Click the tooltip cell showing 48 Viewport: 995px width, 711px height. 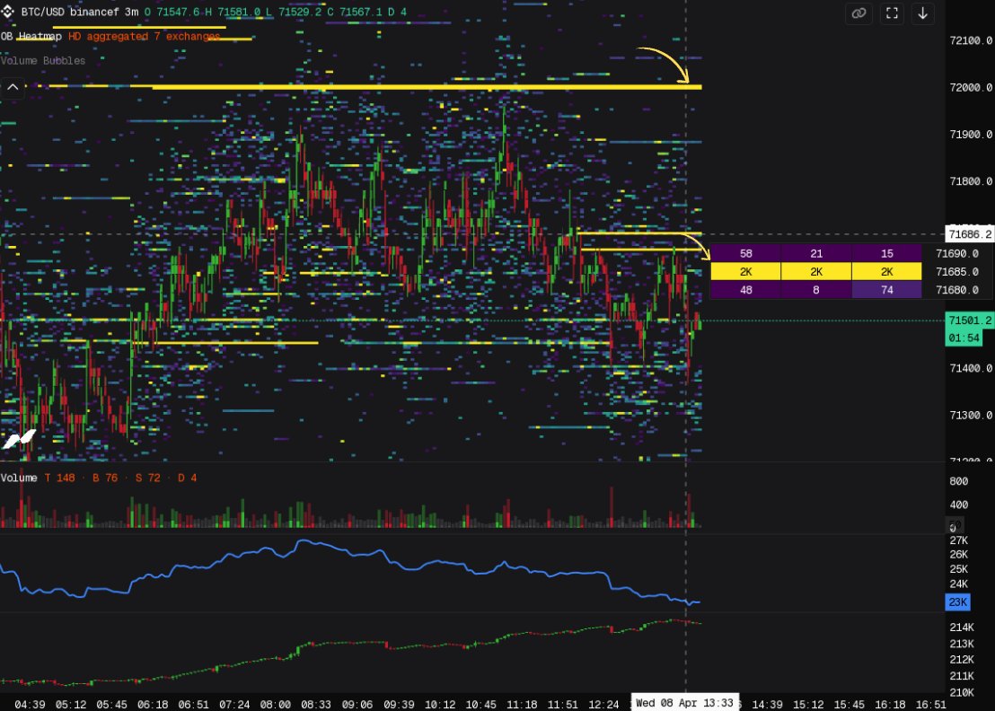pos(745,290)
